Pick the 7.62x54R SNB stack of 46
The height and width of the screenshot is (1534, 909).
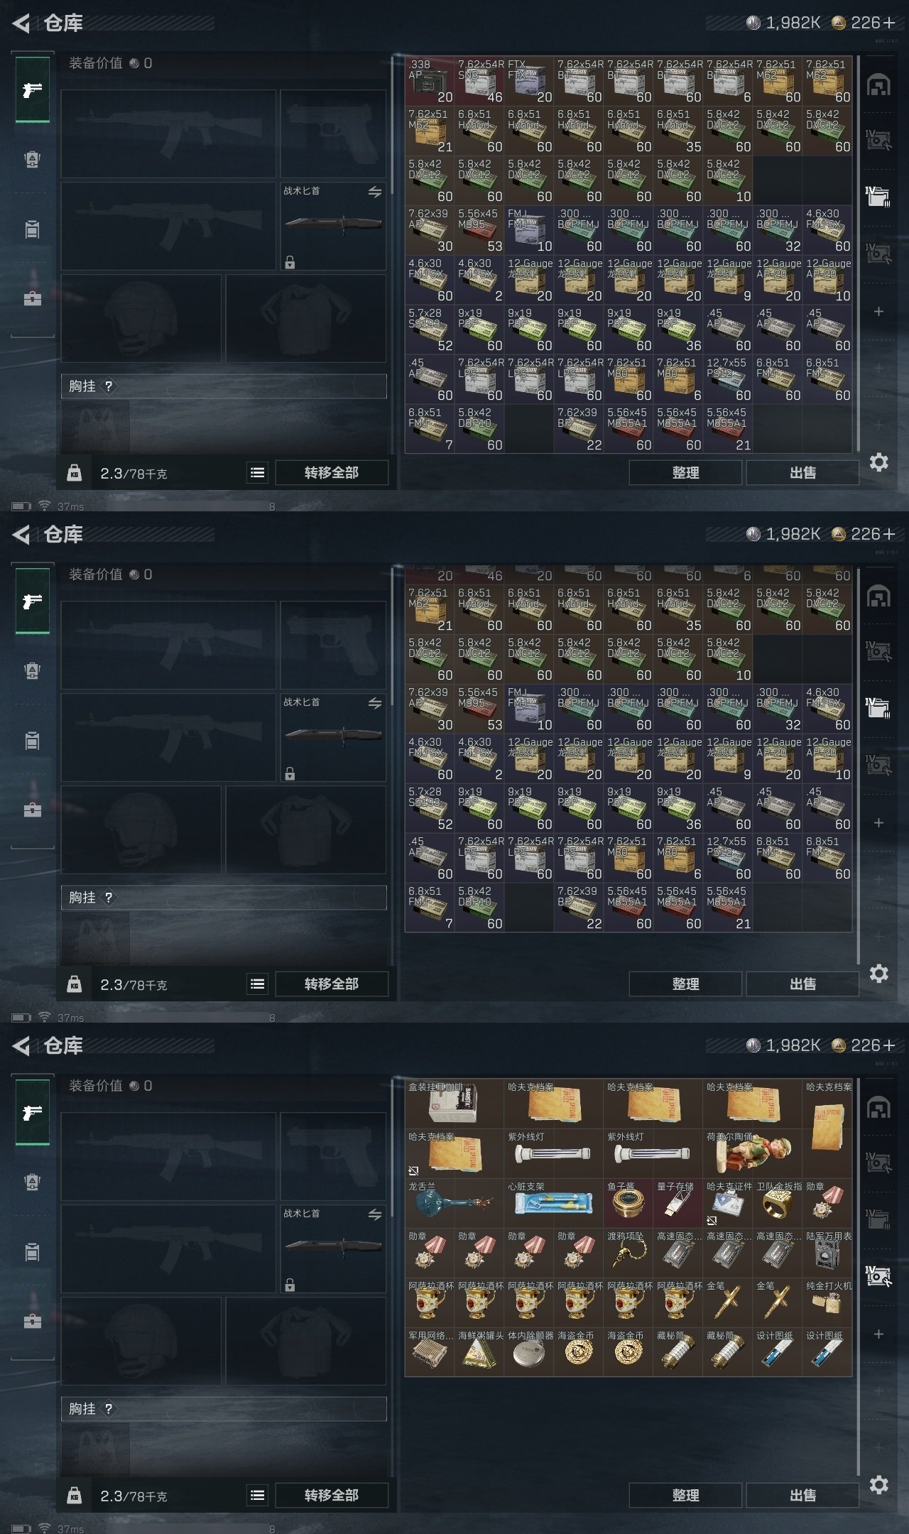pos(479,81)
